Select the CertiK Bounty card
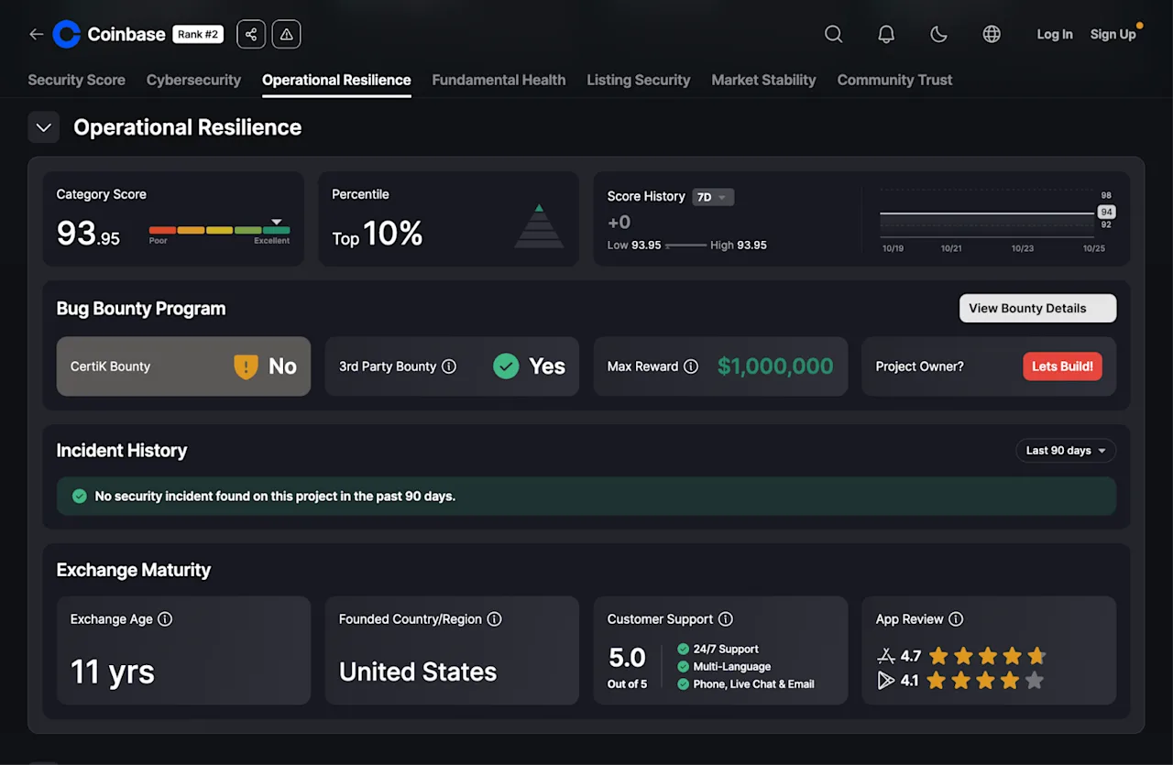 pyautogui.click(x=183, y=366)
